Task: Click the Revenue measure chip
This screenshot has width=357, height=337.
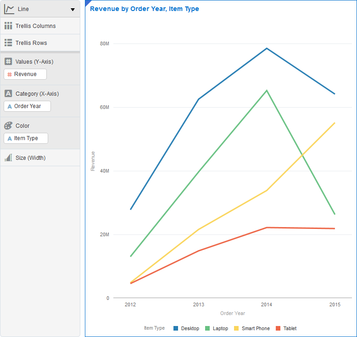Action: click(x=25, y=74)
